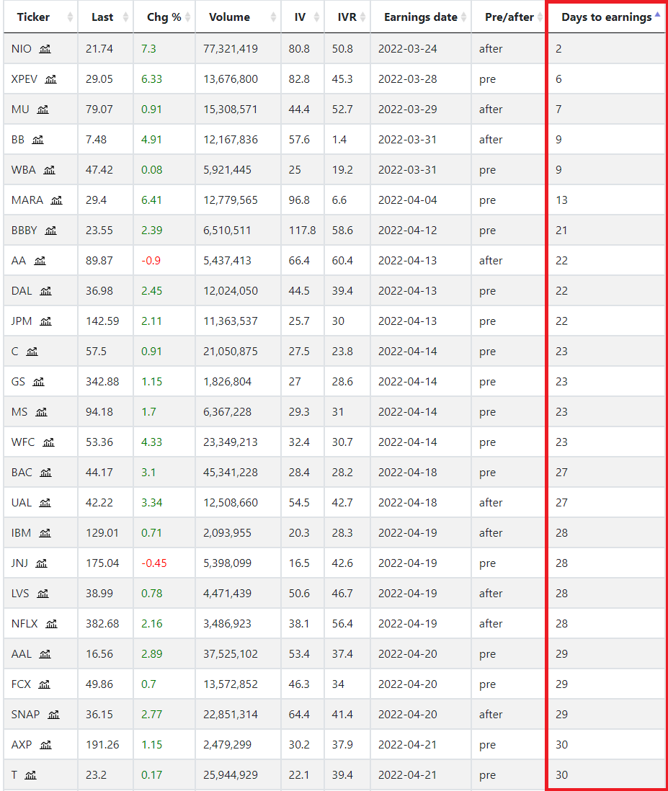
Task: Open the chart icon next to UAL
Action: (45, 503)
